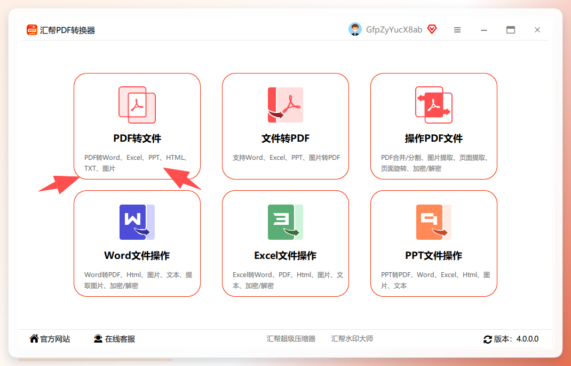Open the 操作PDF文件 heading
The height and width of the screenshot is (366, 571).
coord(434,139)
